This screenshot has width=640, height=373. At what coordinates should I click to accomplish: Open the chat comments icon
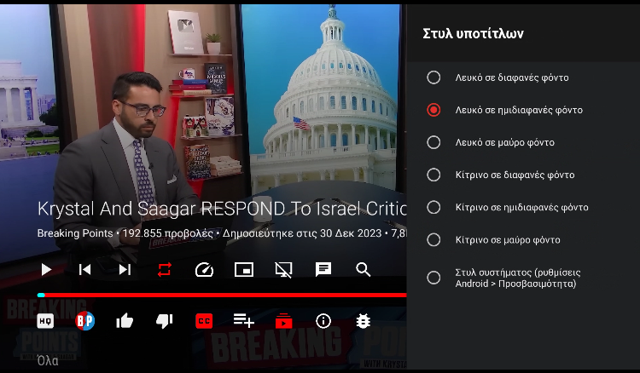[x=323, y=270]
